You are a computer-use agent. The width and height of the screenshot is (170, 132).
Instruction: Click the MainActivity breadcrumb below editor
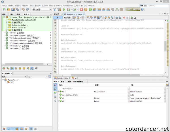[x=62, y=78]
